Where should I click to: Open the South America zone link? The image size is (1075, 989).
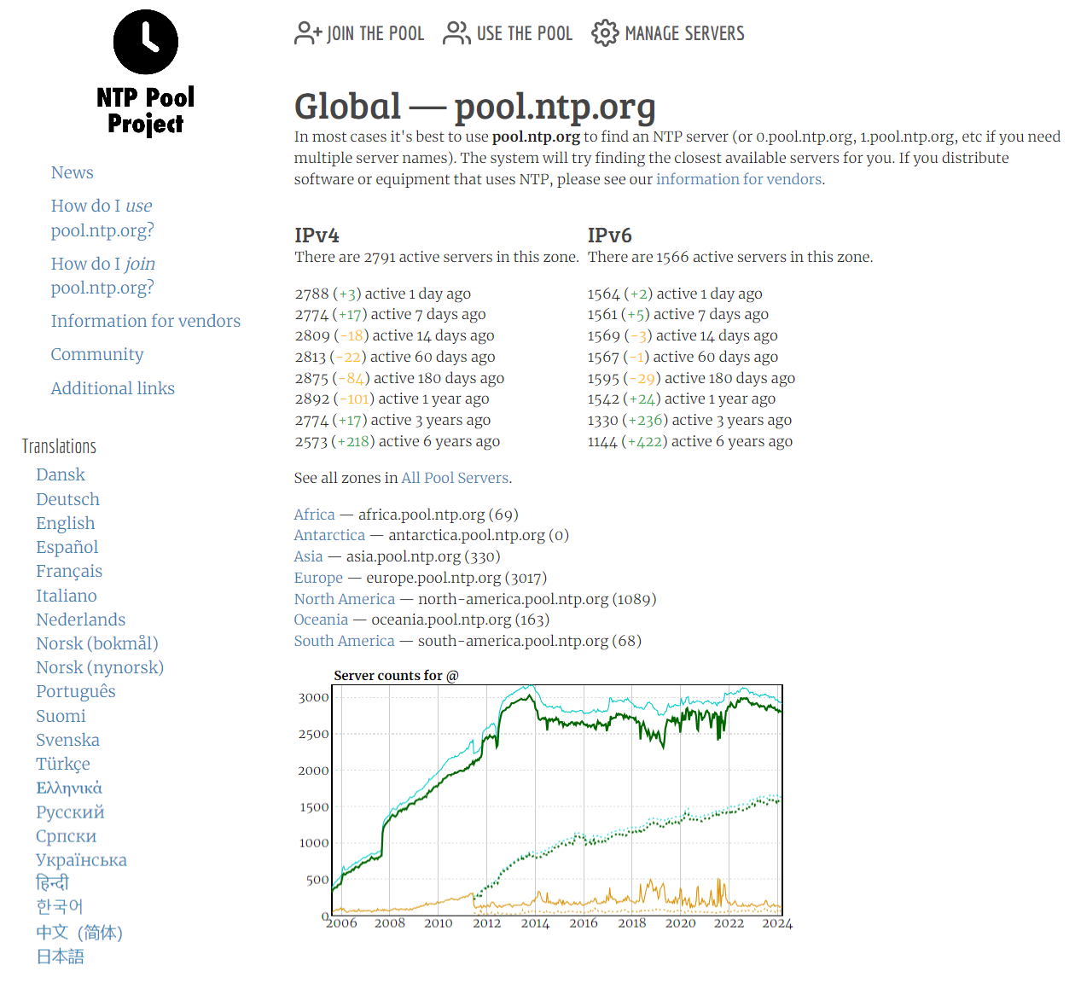click(x=345, y=641)
